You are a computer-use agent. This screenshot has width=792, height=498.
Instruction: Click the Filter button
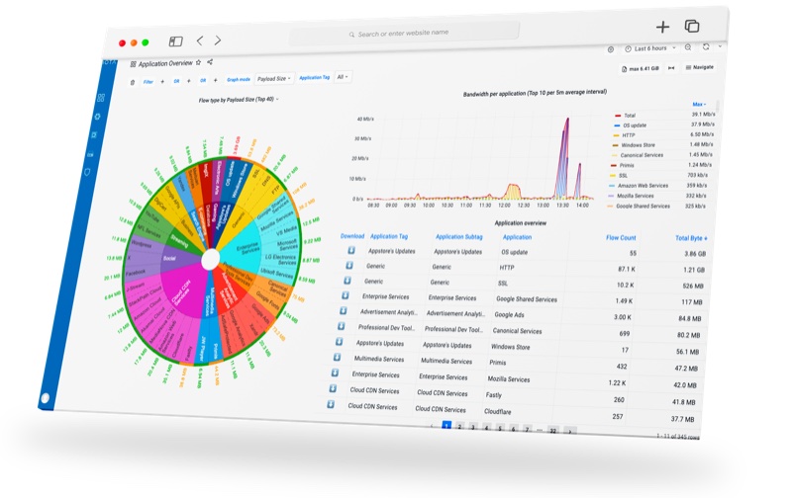[148, 82]
